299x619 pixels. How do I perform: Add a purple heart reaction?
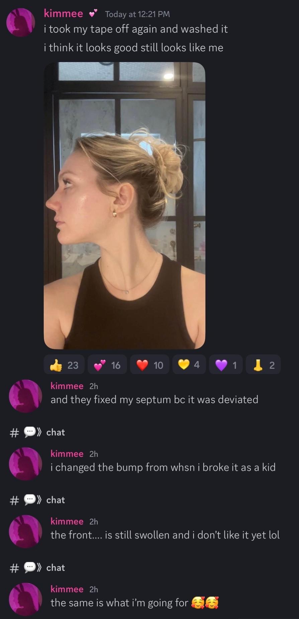pos(226,365)
